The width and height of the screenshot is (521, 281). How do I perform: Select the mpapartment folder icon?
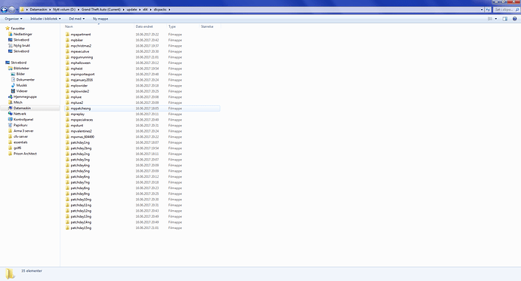(67, 35)
